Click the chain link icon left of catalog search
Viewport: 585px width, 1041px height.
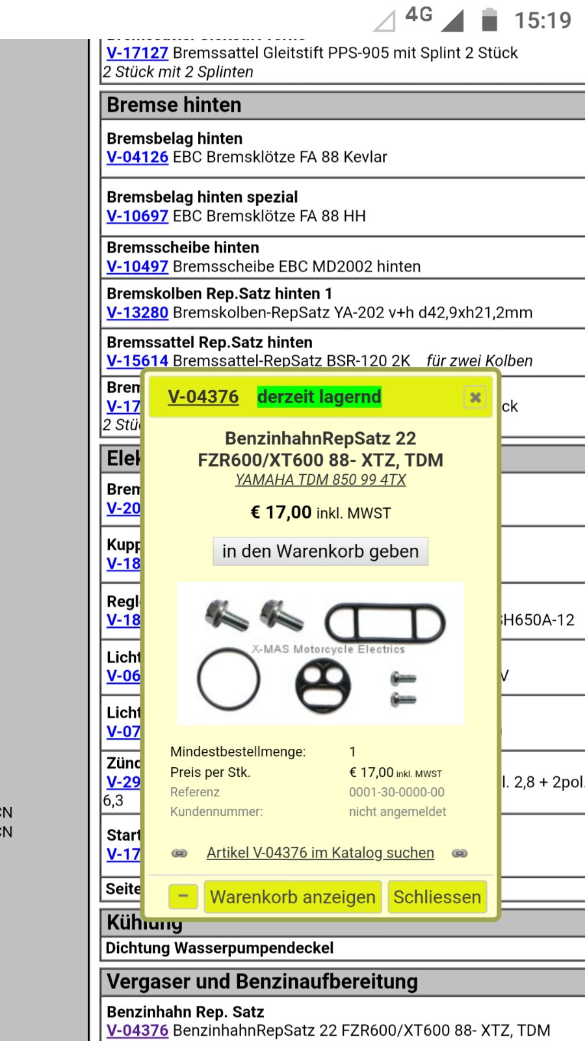(x=179, y=853)
